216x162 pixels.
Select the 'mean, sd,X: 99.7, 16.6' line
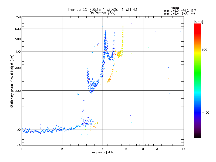click(x=180, y=13)
